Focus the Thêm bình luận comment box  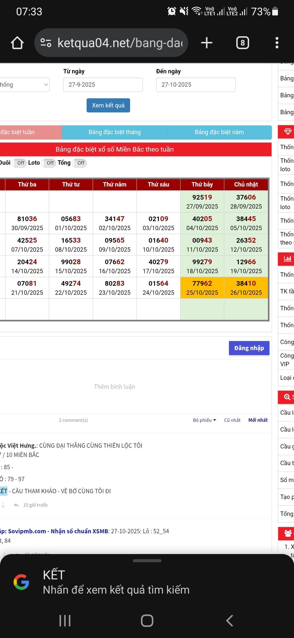[x=114, y=387]
